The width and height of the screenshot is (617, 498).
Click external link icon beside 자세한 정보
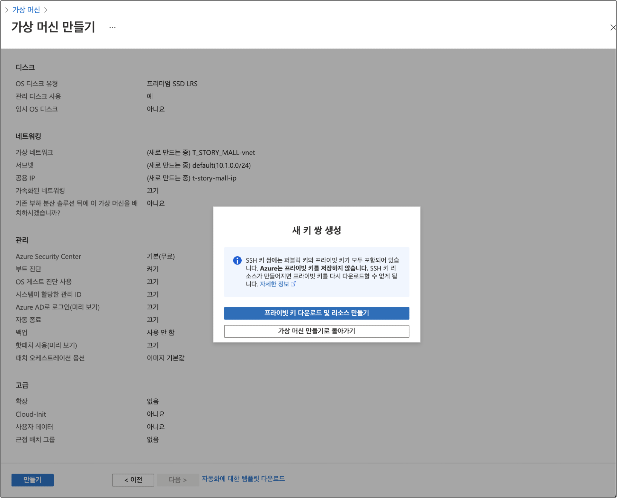293,284
